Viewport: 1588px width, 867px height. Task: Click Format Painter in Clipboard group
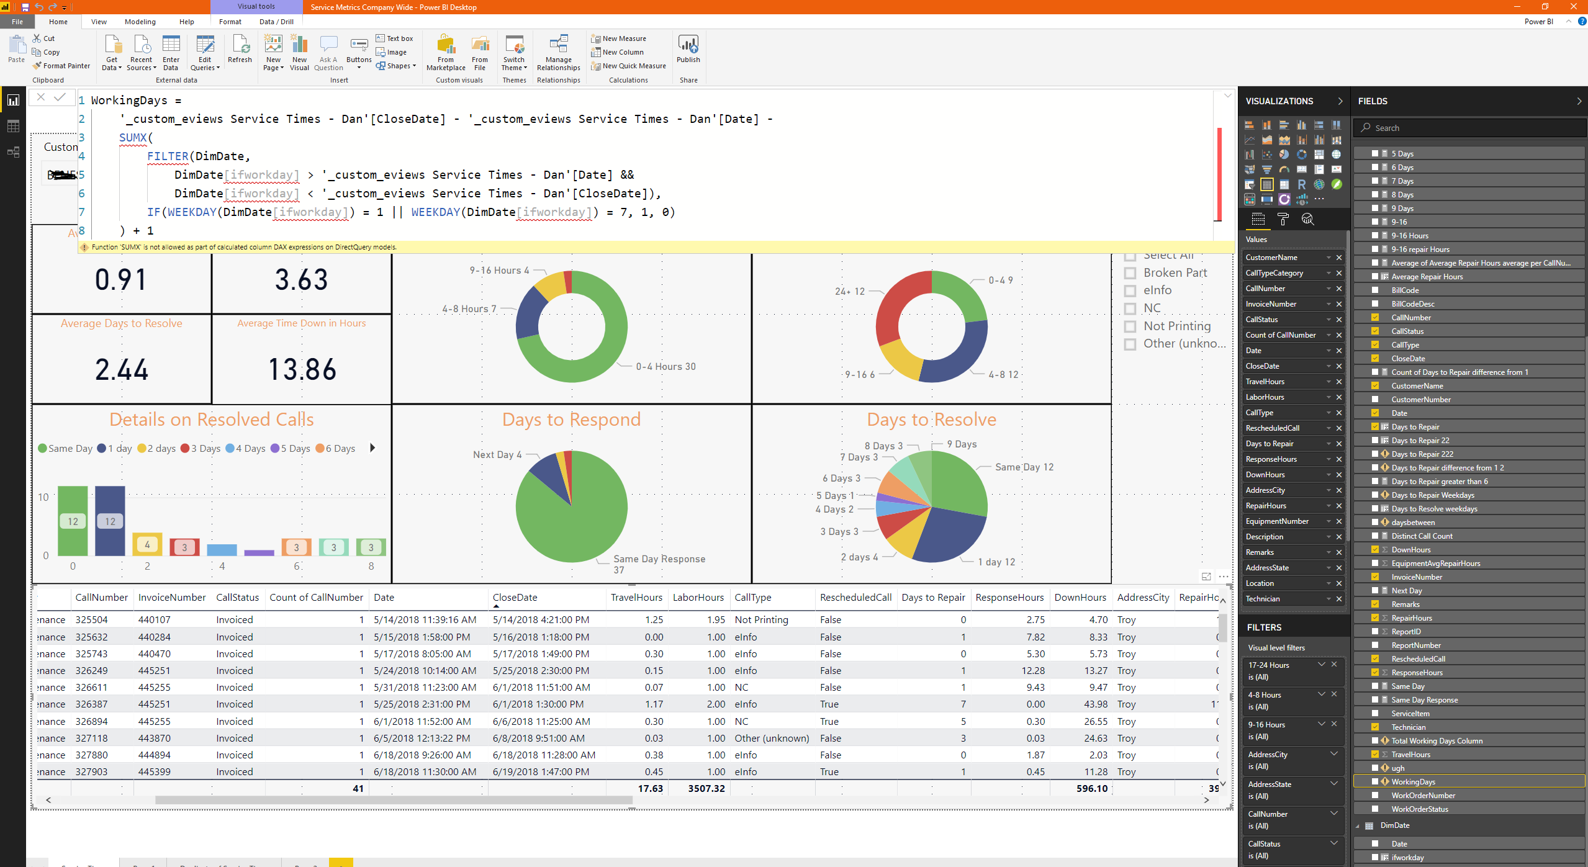click(x=61, y=66)
